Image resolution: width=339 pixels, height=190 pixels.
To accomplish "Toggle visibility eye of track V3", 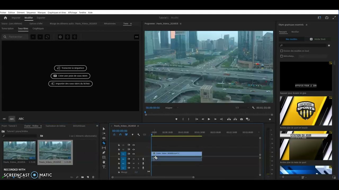I will [133, 145].
